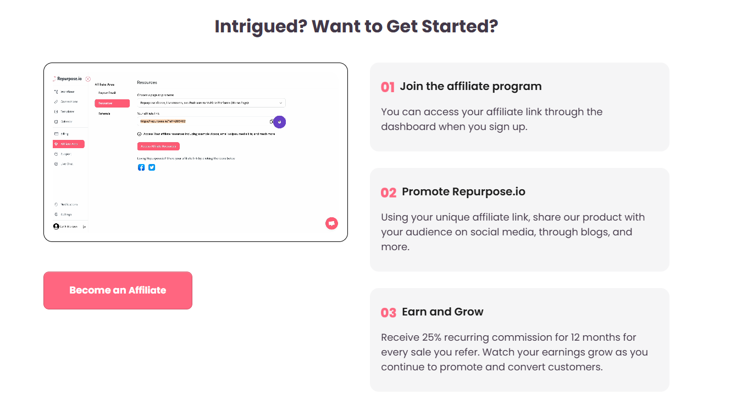Click the Connections link icon in sidebar
The image size is (736, 406).
pyautogui.click(x=56, y=101)
